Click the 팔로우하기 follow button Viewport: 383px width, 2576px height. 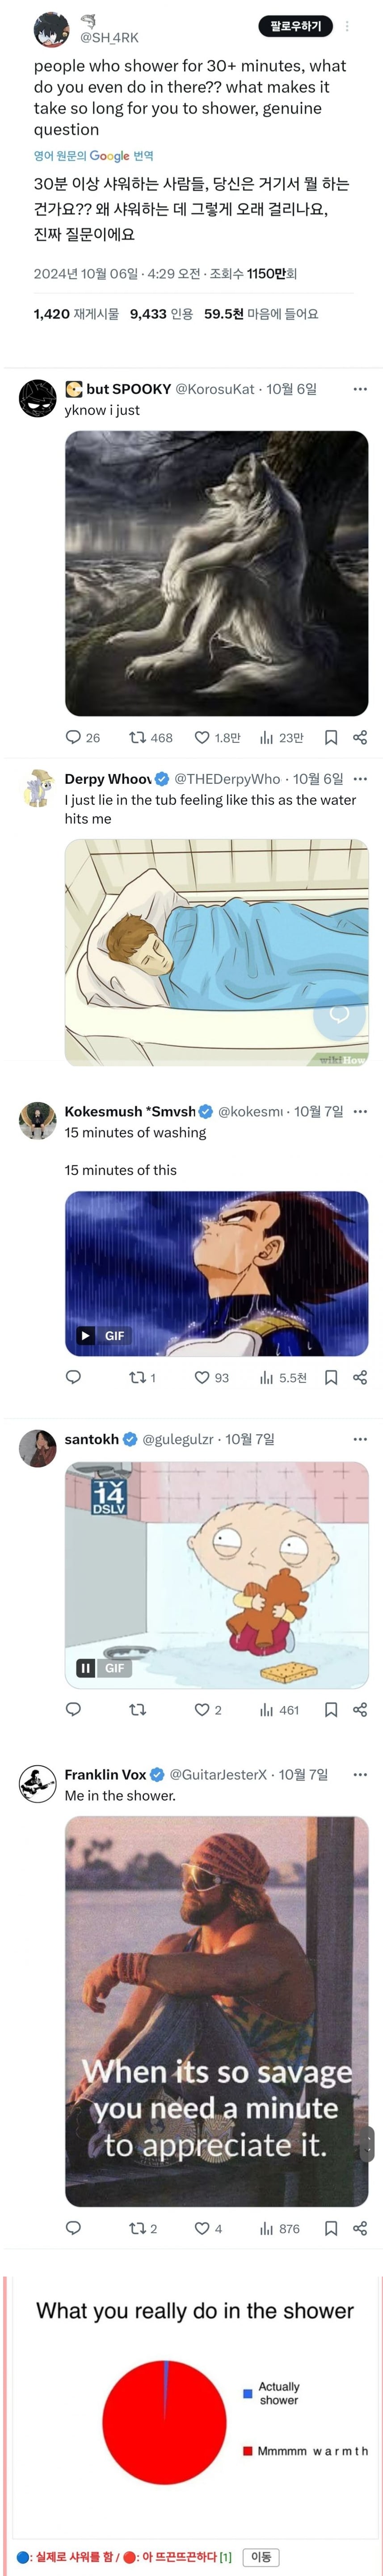(x=295, y=26)
